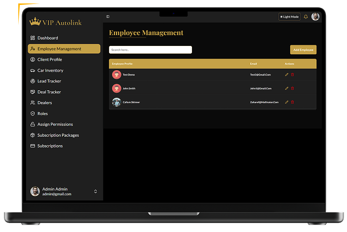Delete Callum Skinner using the trash icon

click(x=292, y=102)
